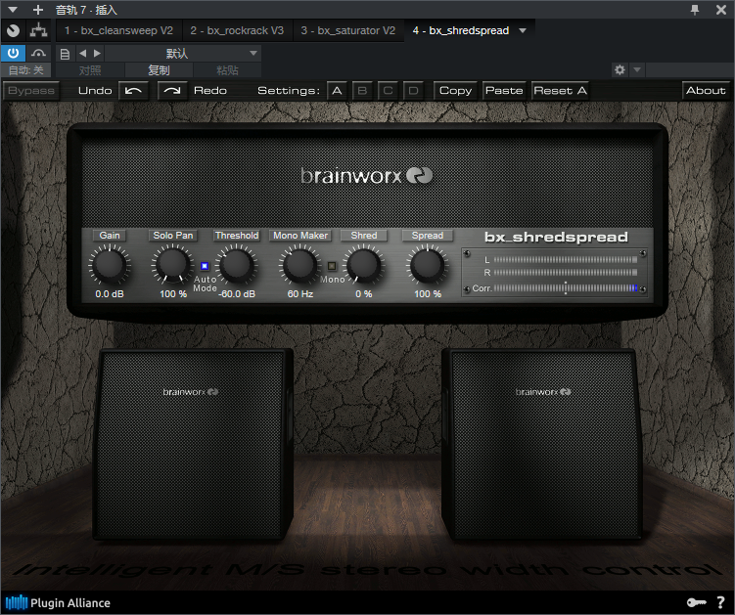Open the About button
Viewport: 735px width, 615px height.
[706, 90]
